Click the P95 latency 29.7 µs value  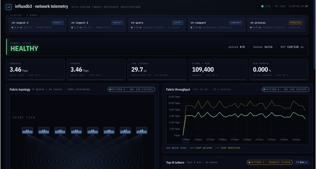[139, 70]
